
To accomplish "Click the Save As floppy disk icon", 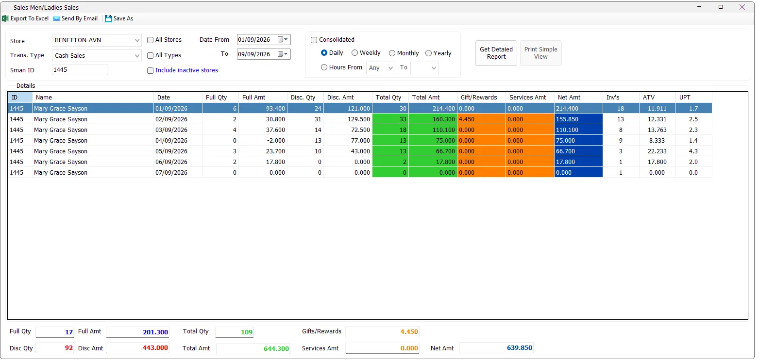I will pyautogui.click(x=108, y=18).
